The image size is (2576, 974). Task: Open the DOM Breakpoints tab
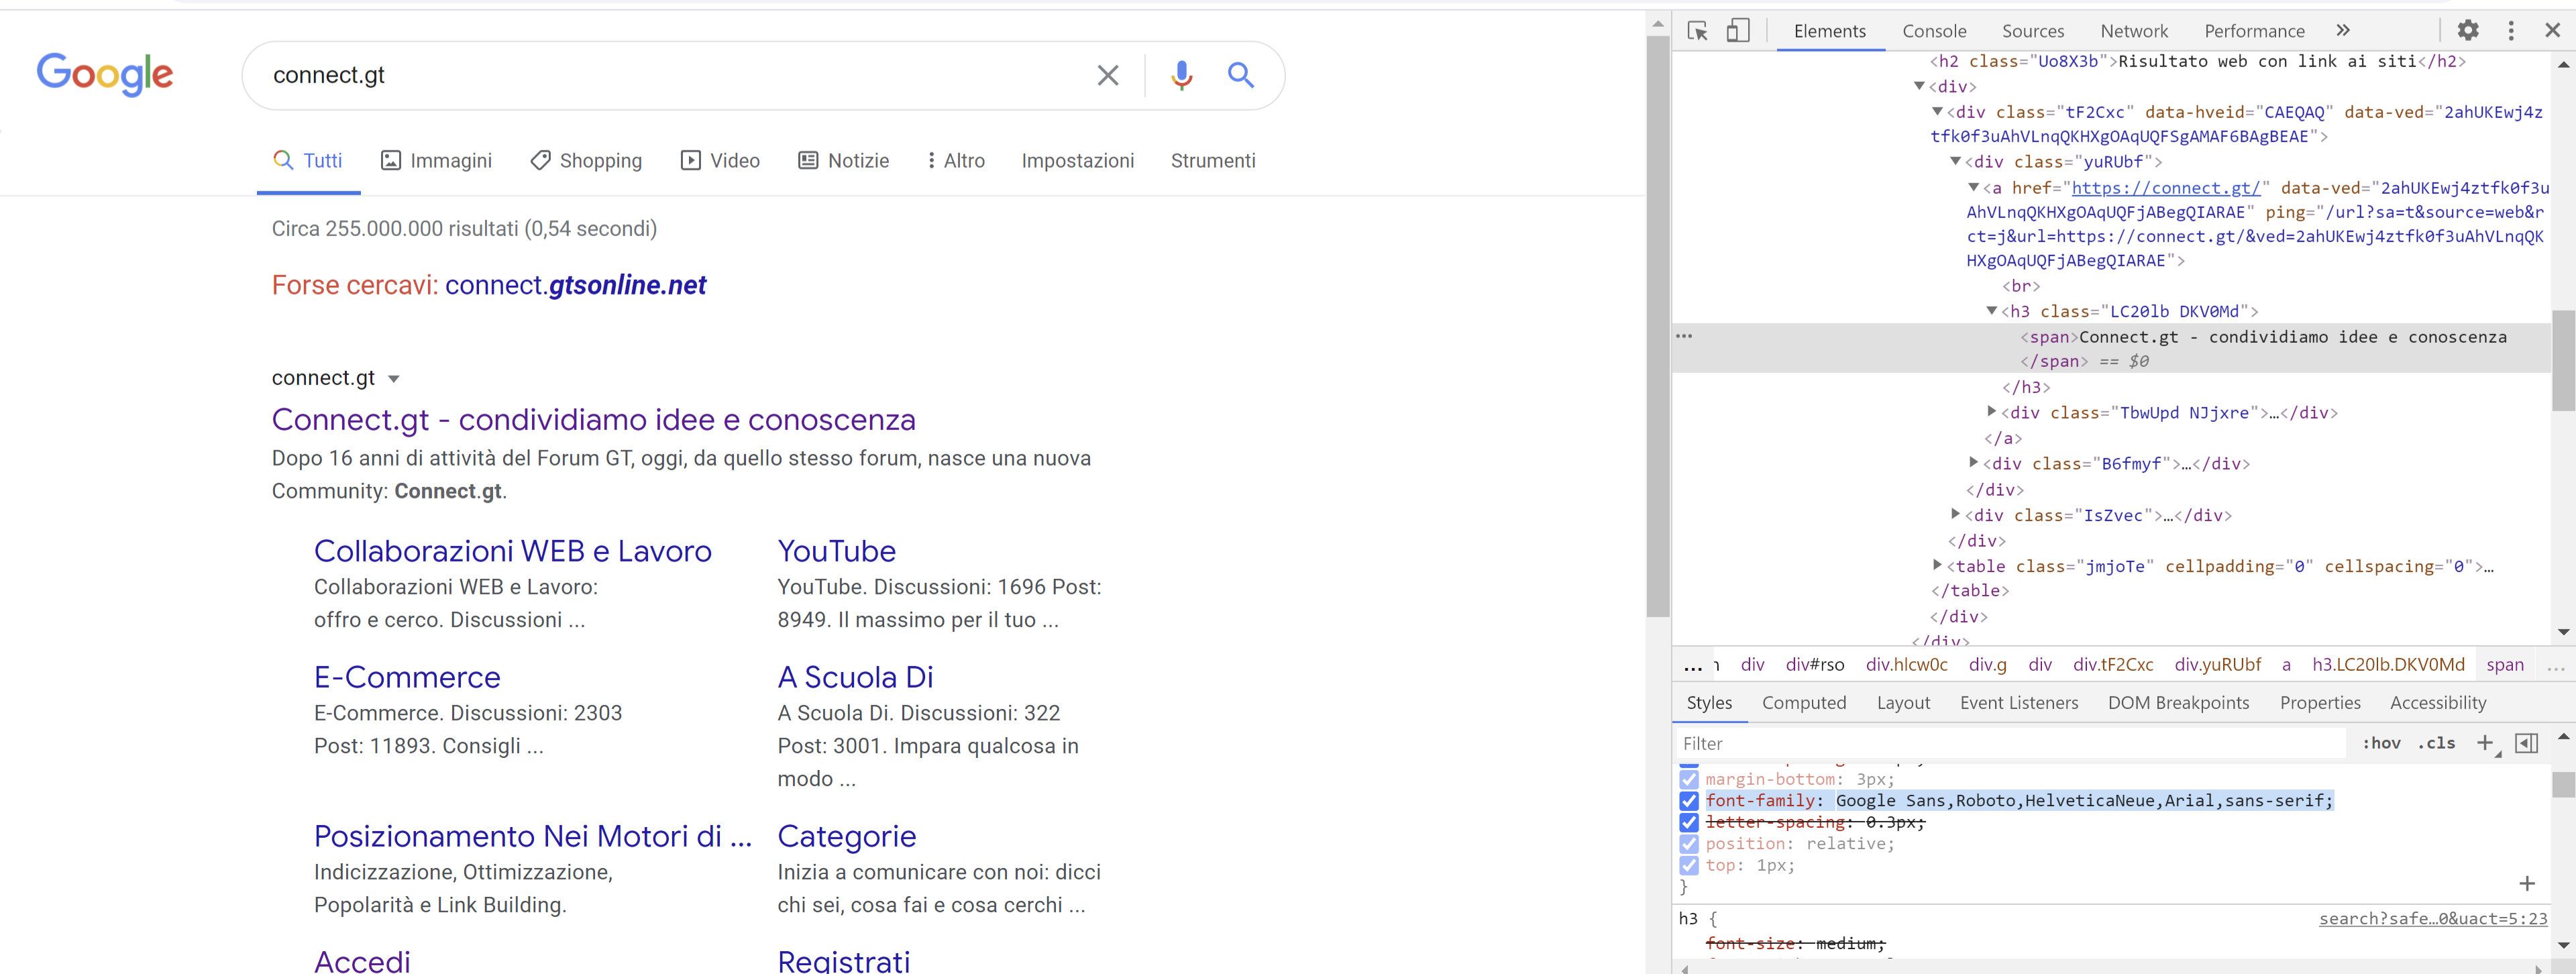[x=2178, y=703]
